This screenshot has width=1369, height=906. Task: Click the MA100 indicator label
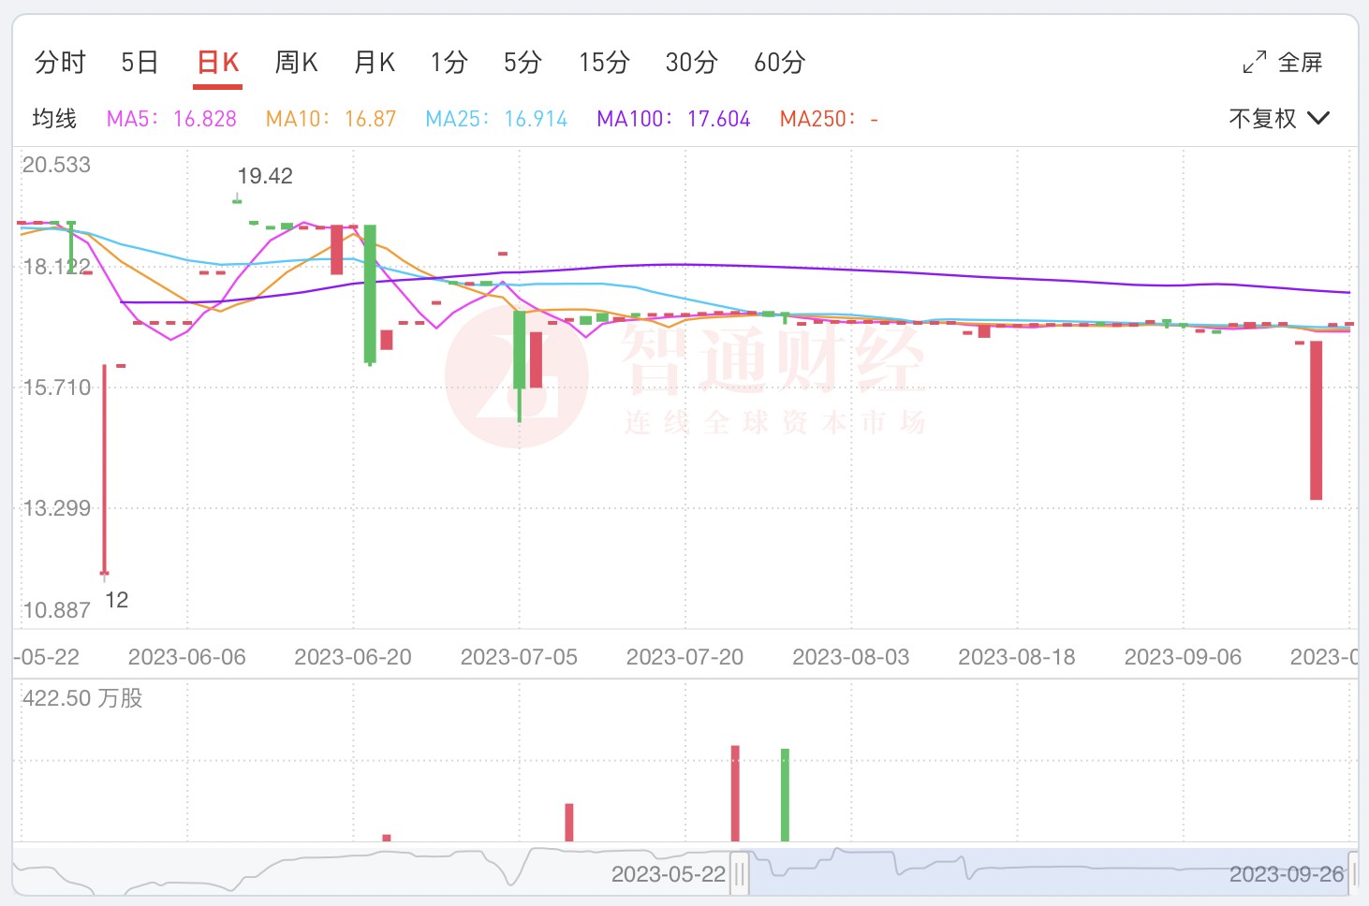(x=673, y=119)
